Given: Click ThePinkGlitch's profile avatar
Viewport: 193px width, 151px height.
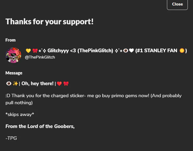Looking at the screenshot, I should pyautogui.click(x=13, y=55).
